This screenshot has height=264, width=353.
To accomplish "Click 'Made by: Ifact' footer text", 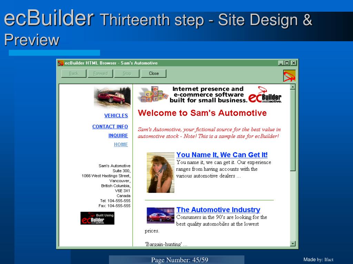I will pos(318,260).
